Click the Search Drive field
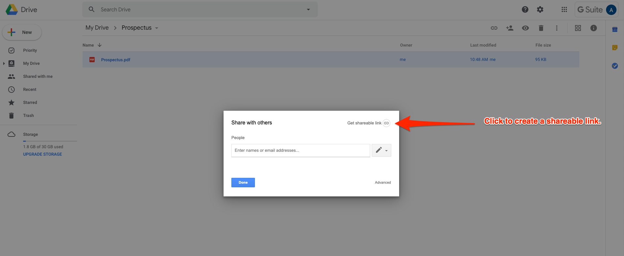 click(200, 9)
